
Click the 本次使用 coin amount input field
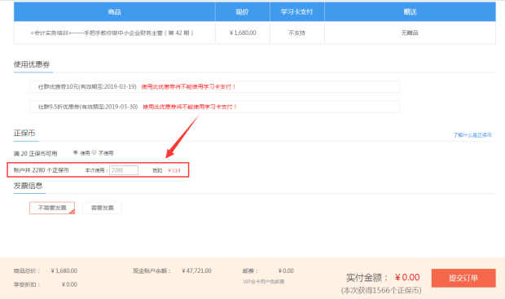click(124, 170)
